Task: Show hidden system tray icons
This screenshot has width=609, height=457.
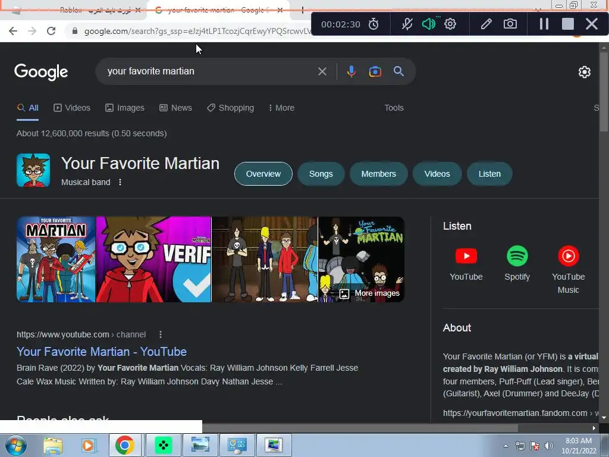Action: pyautogui.click(x=506, y=446)
